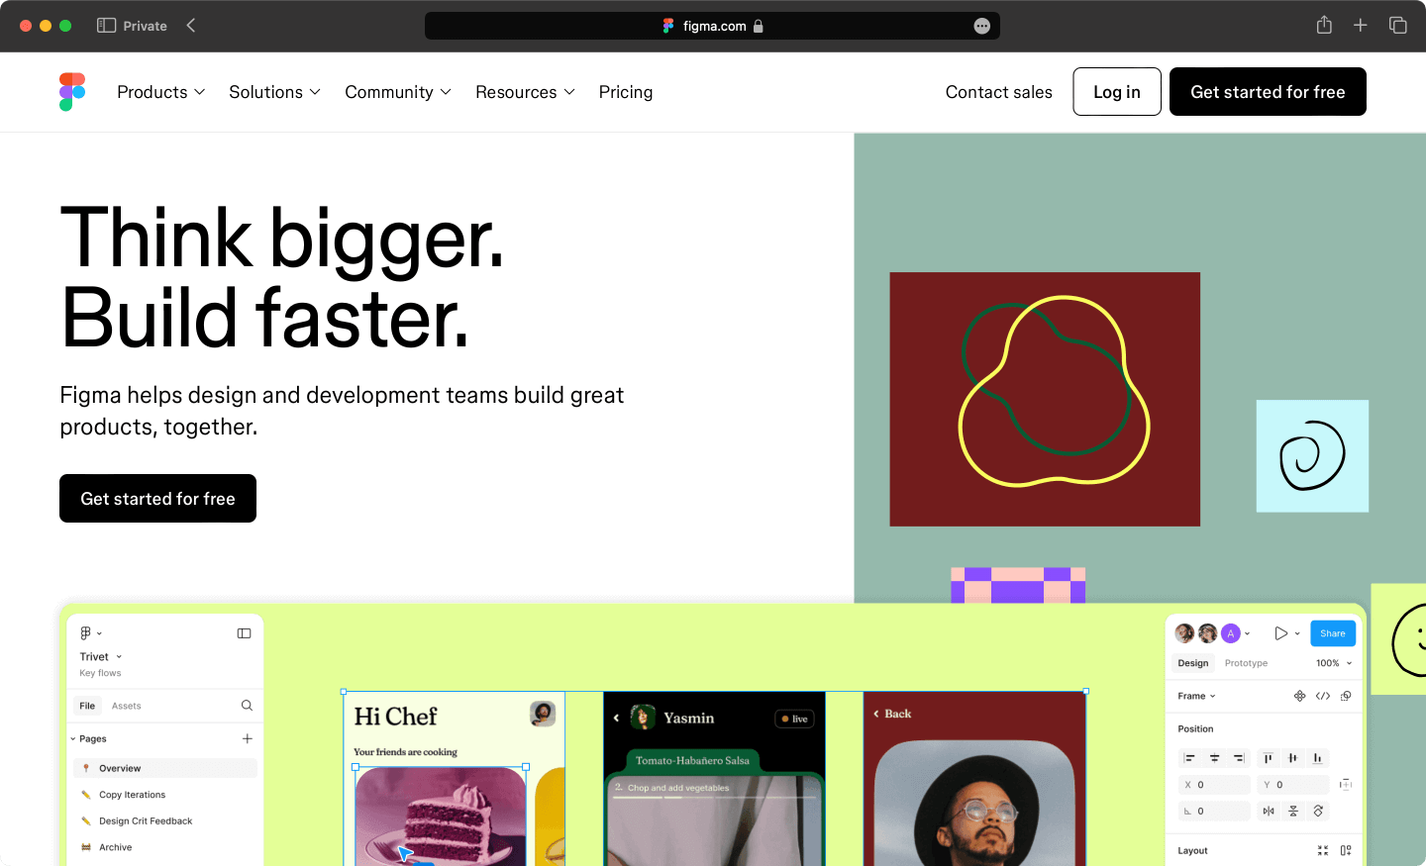Open the Products dropdown menu
The height and width of the screenshot is (866, 1426).
[x=160, y=92]
